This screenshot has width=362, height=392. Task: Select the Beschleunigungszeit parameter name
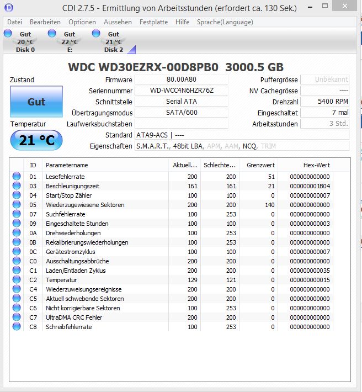click(x=72, y=186)
